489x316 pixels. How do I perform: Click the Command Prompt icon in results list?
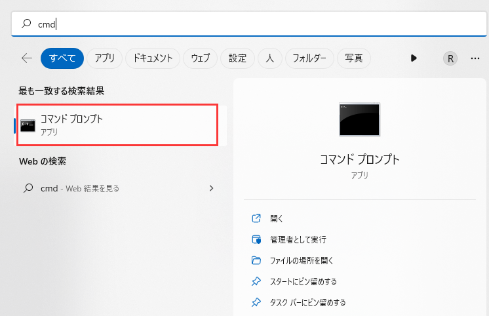click(28, 125)
